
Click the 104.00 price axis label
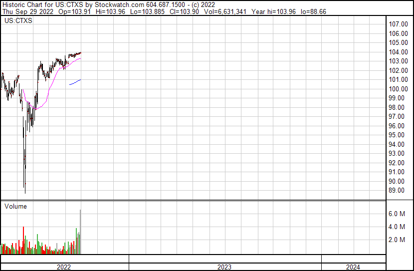[398, 52]
